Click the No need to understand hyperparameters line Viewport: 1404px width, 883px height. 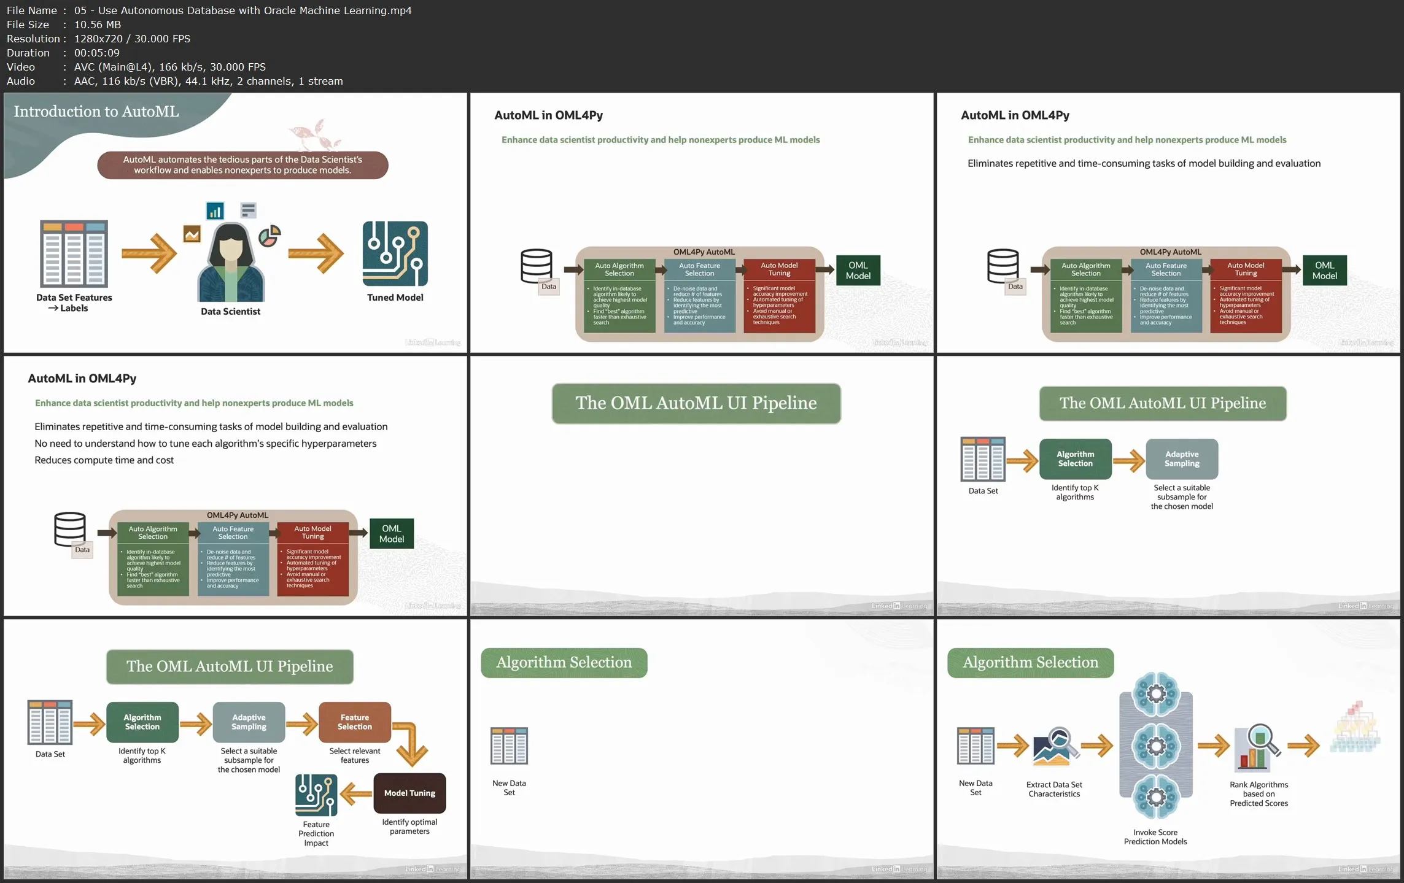206,443
